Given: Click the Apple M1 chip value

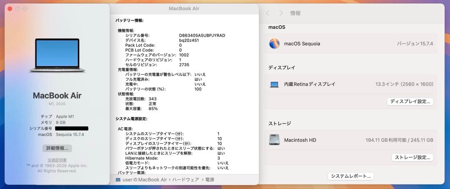Looking at the screenshot, I should [65, 117].
